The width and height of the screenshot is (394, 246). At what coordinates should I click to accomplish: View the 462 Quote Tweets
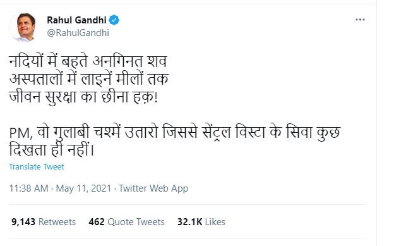tap(127, 222)
